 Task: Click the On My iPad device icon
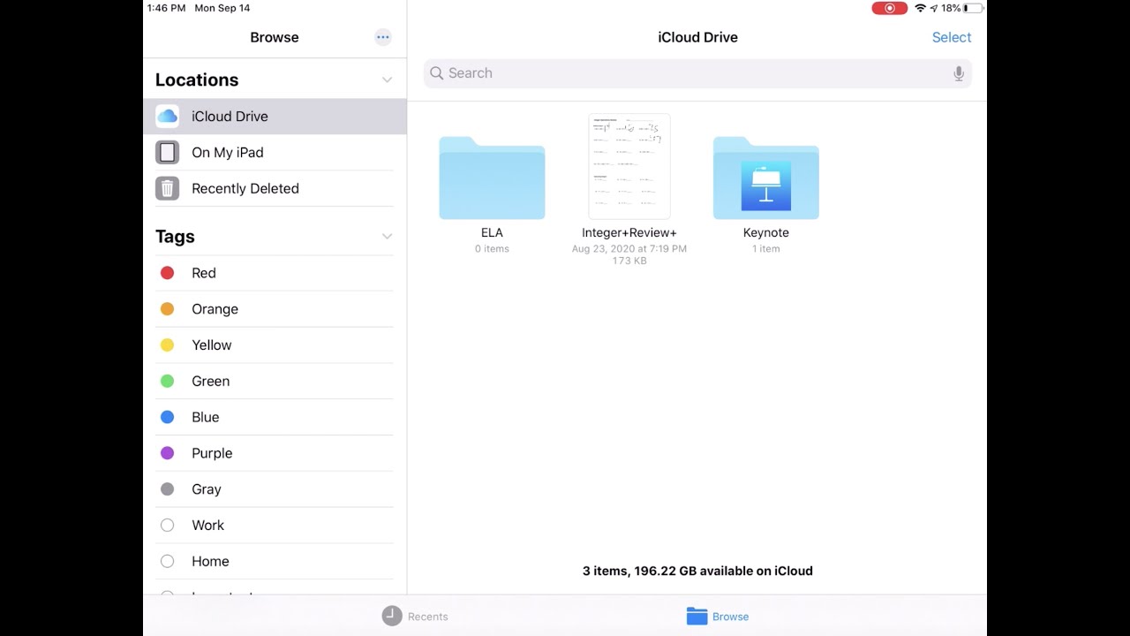(x=167, y=153)
